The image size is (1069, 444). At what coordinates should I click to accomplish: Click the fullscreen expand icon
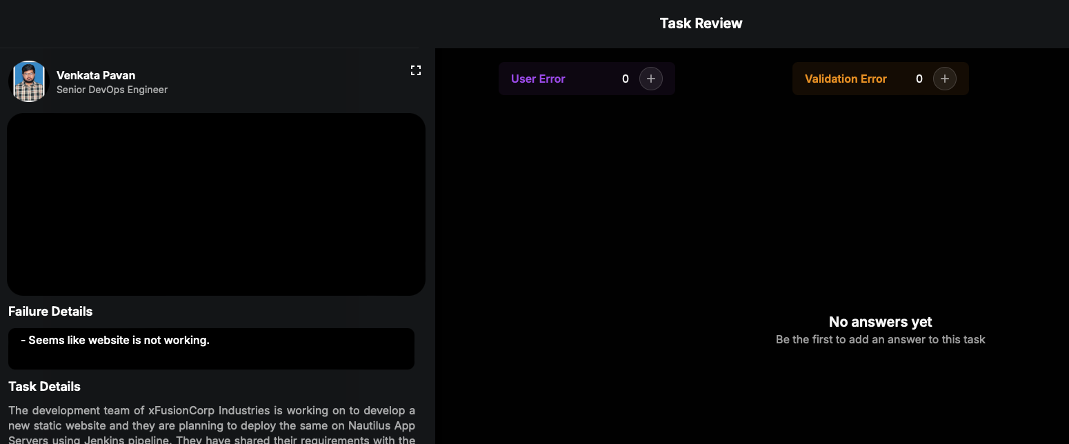[416, 70]
